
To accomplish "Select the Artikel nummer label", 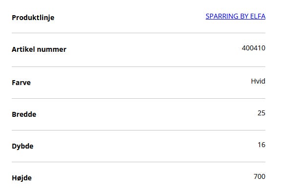I will click(39, 49).
